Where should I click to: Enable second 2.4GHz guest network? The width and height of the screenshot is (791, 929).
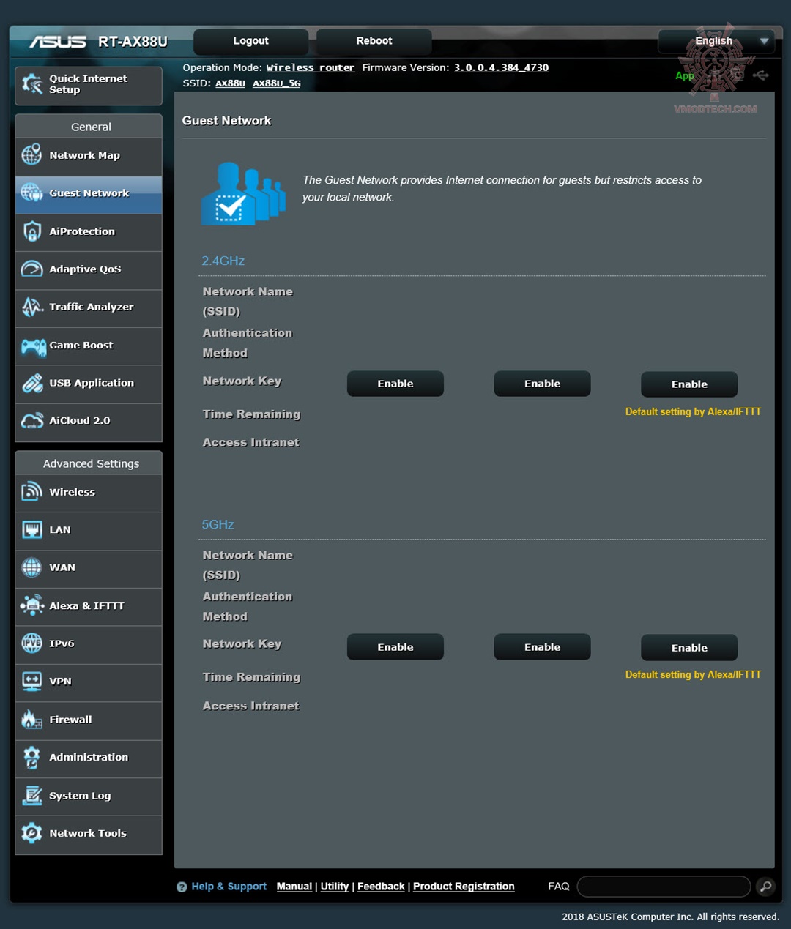pos(542,384)
